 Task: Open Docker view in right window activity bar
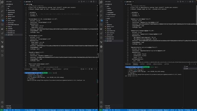tap(101, 29)
